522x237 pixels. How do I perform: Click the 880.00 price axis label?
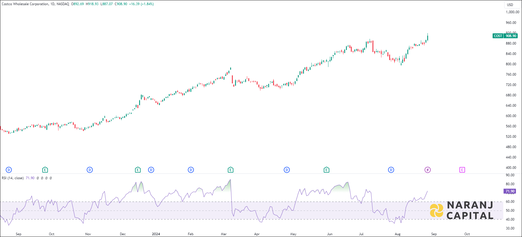pyautogui.click(x=511, y=43)
